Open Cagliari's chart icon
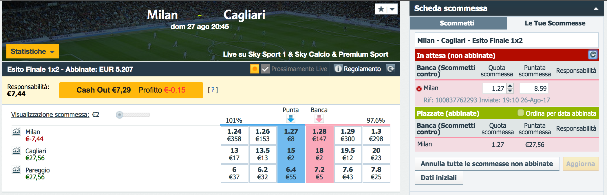This screenshot has width=607, height=195. point(16,151)
